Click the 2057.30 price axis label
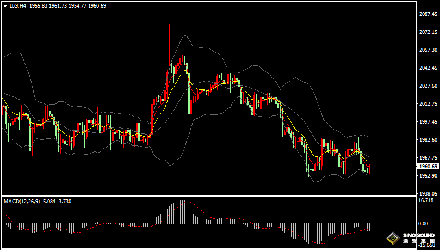The image size is (440, 250). (x=427, y=50)
